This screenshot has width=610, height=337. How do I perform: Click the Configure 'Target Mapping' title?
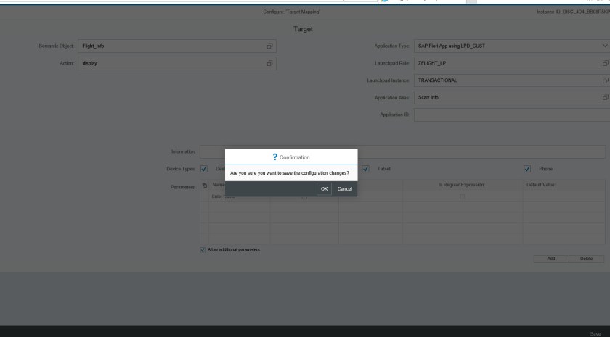pyautogui.click(x=291, y=12)
